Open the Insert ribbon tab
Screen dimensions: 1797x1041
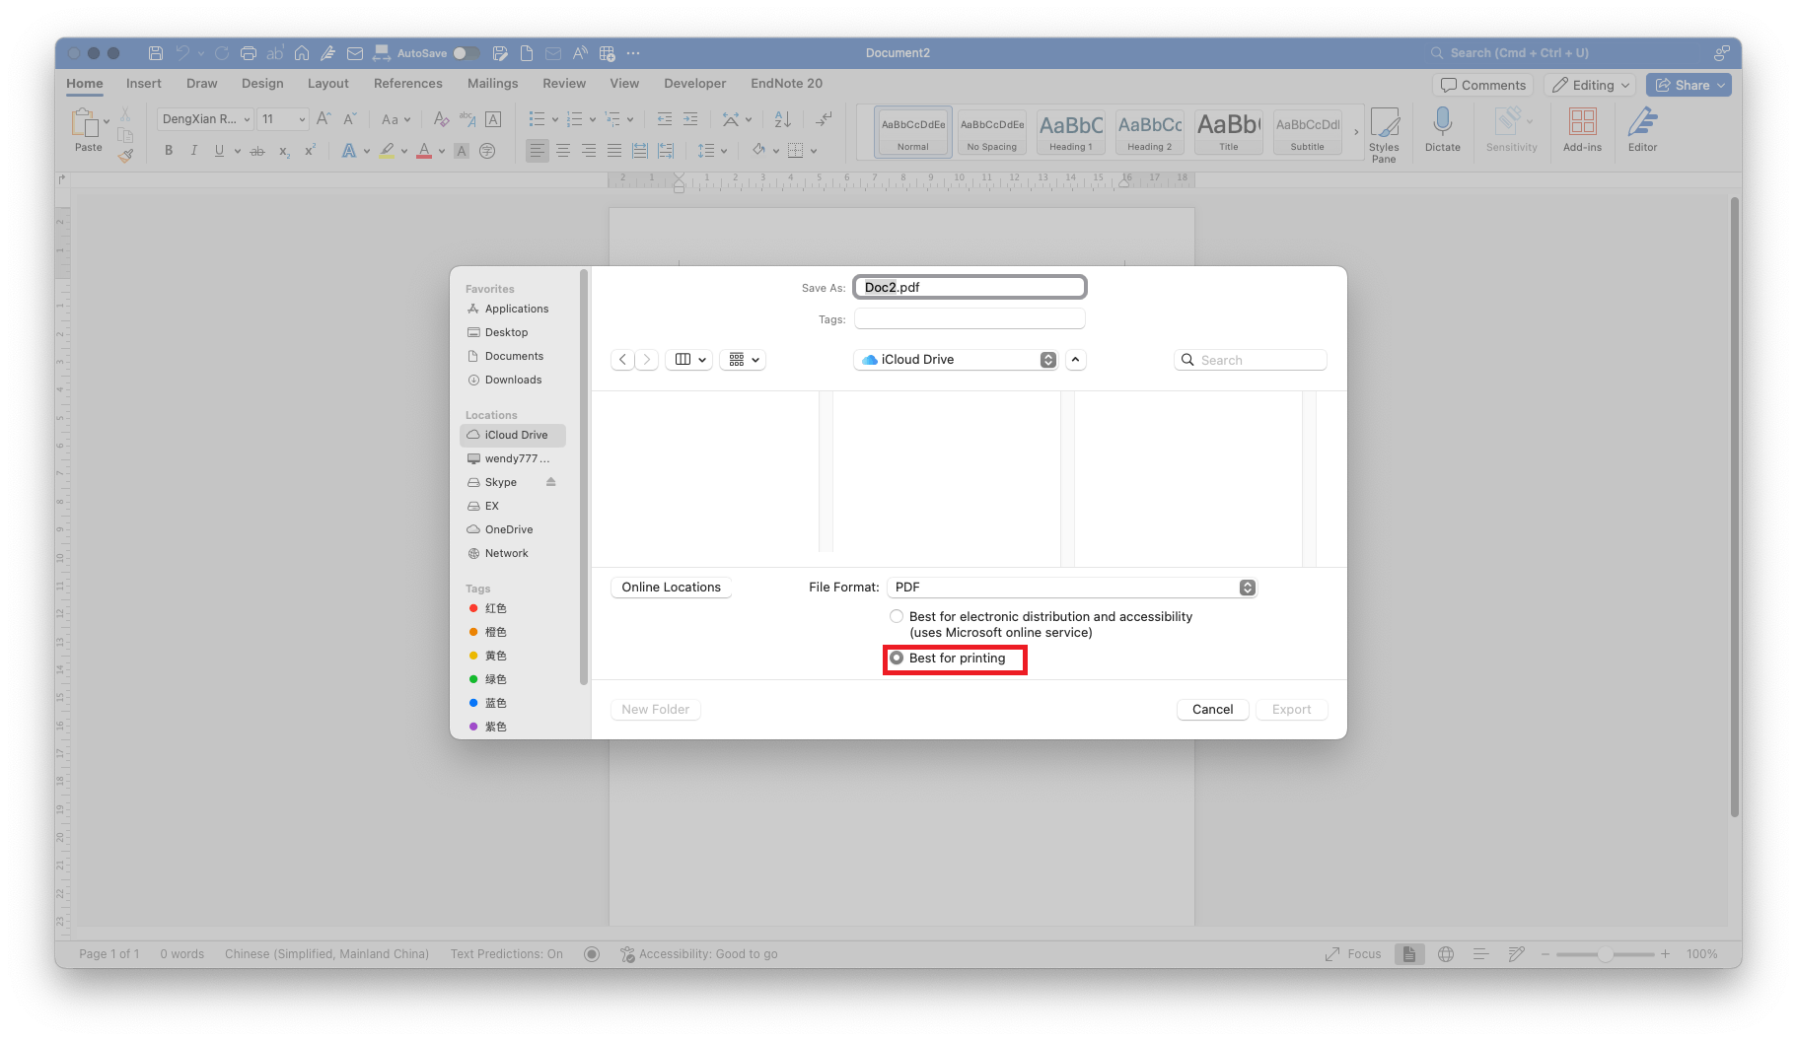[x=144, y=84]
